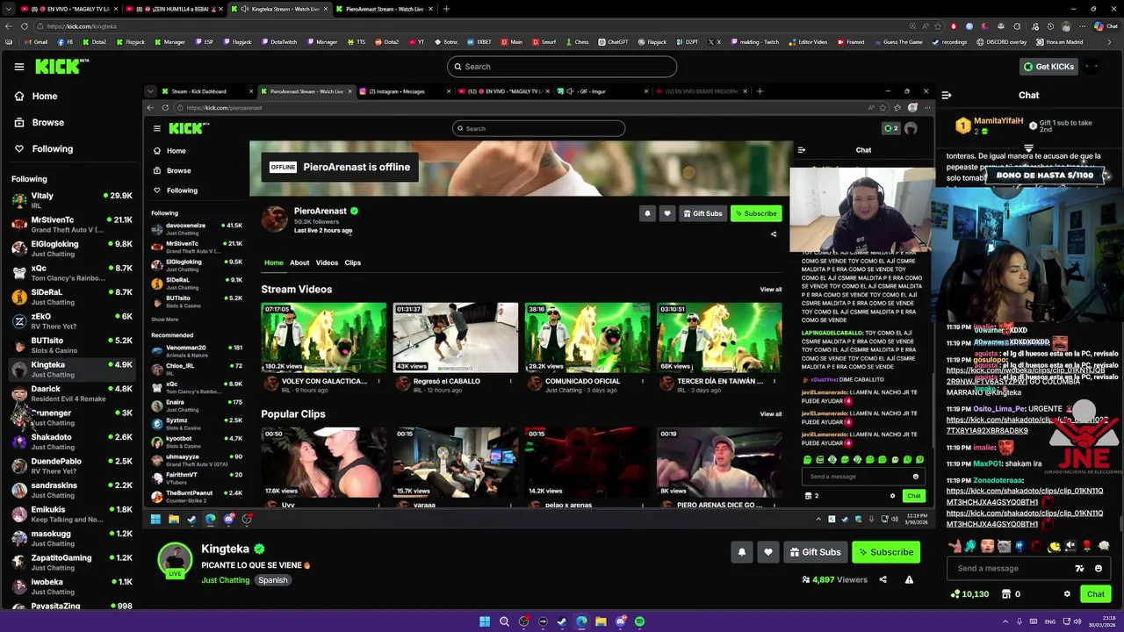Subscribe to Kingteka with the green button
The height and width of the screenshot is (632, 1124).
885,552
